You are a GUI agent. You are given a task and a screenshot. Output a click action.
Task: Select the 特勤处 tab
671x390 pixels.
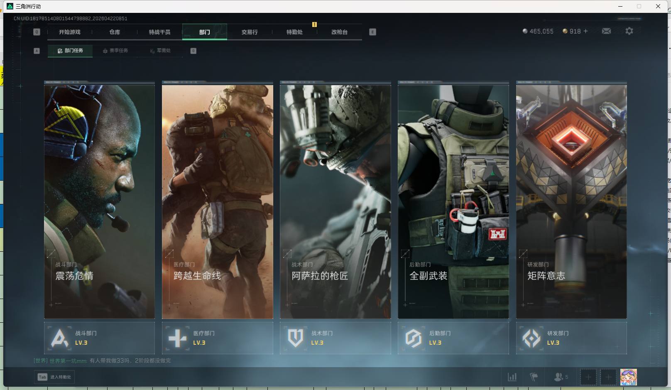pyautogui.click(x=294, y=32)
